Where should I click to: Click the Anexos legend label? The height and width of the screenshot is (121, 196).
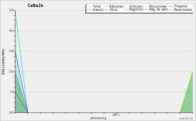pyautogui.click(x=98, y=9)
